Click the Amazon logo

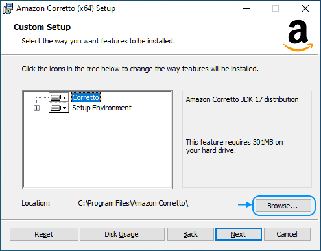coord(298,36)
